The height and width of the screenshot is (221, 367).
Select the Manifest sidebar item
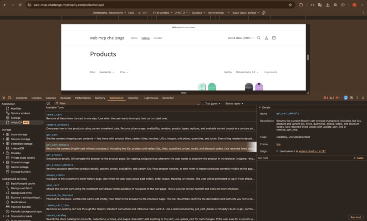click(x=22, y=109)
